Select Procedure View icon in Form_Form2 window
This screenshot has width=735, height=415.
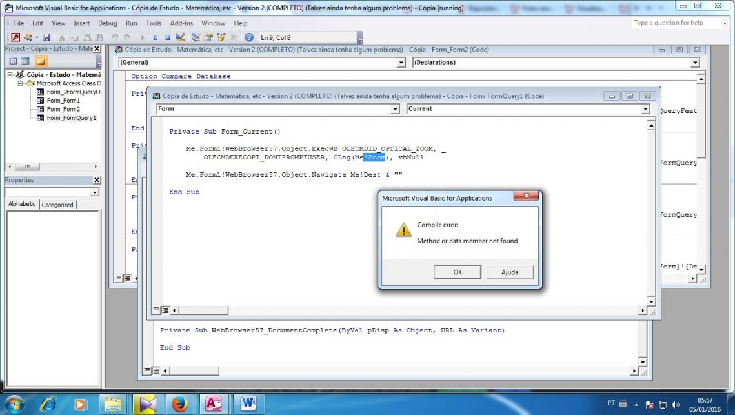point(119,278)
